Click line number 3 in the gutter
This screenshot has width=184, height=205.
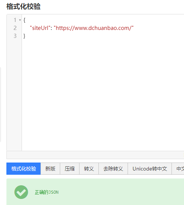click(15, 36)
